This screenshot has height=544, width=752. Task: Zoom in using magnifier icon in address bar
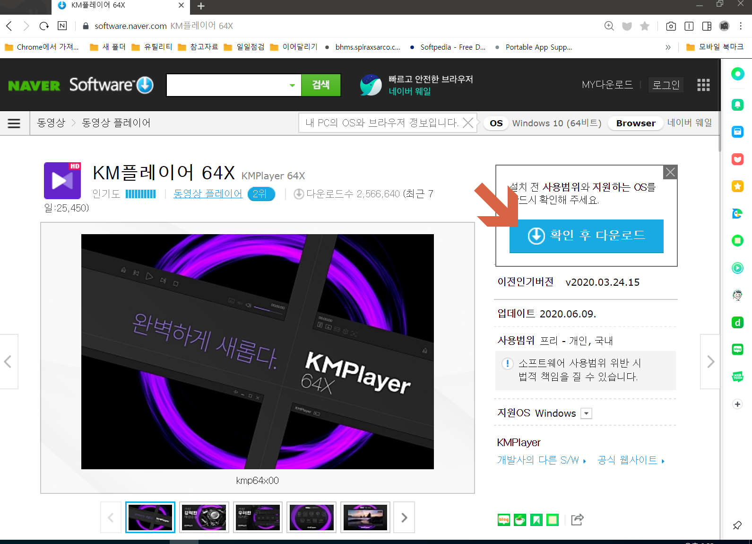point(609,26)
